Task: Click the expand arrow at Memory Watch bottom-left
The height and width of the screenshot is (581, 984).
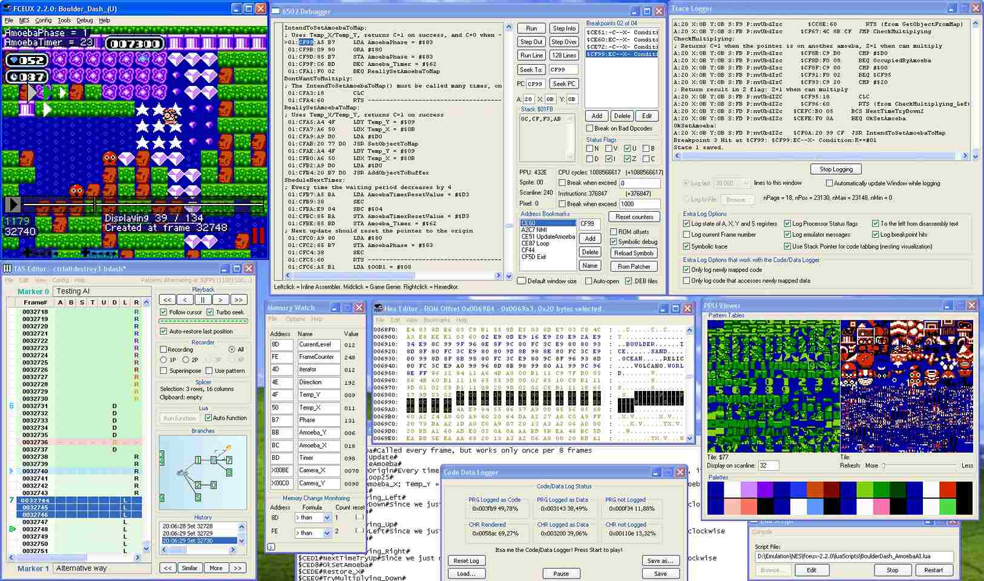Action: [x=271, y=547]
